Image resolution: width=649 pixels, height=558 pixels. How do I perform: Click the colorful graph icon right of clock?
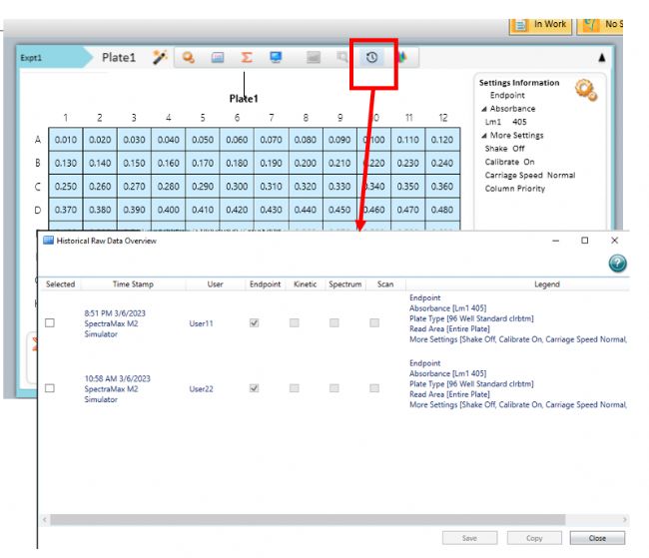coord(401,58)
